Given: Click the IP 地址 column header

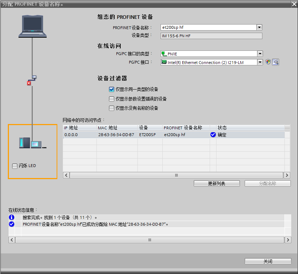Looking at the screenshot, I should (80, 128).
